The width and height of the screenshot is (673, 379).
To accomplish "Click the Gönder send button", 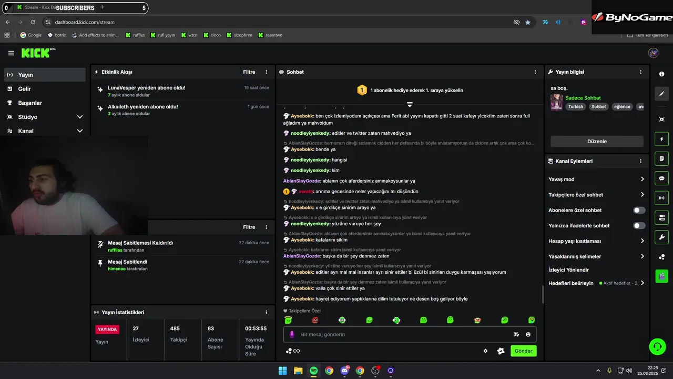I will tap(523, 351).
